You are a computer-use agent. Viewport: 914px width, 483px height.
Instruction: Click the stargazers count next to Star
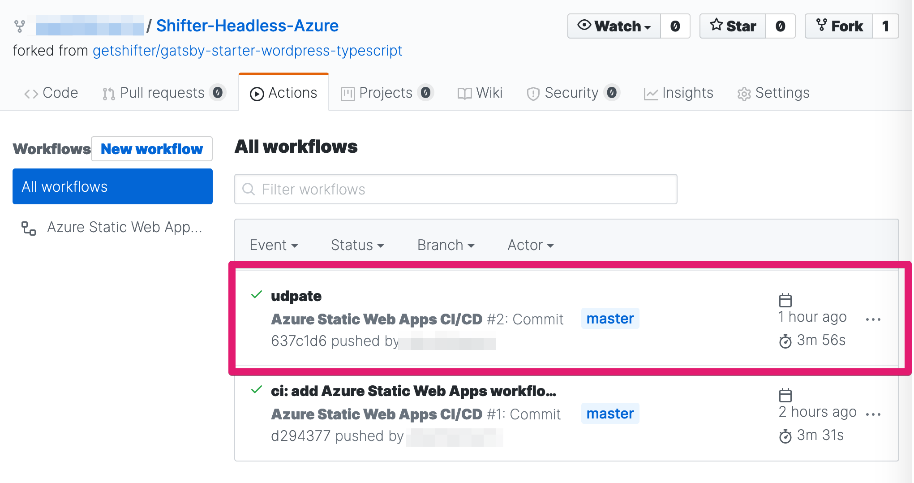(x=781, y=26)
